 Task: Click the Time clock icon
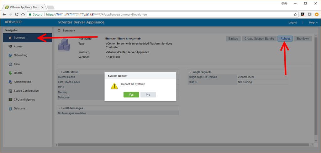(10, 64)
